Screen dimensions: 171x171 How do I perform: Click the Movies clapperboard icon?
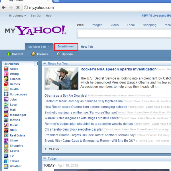6,120
